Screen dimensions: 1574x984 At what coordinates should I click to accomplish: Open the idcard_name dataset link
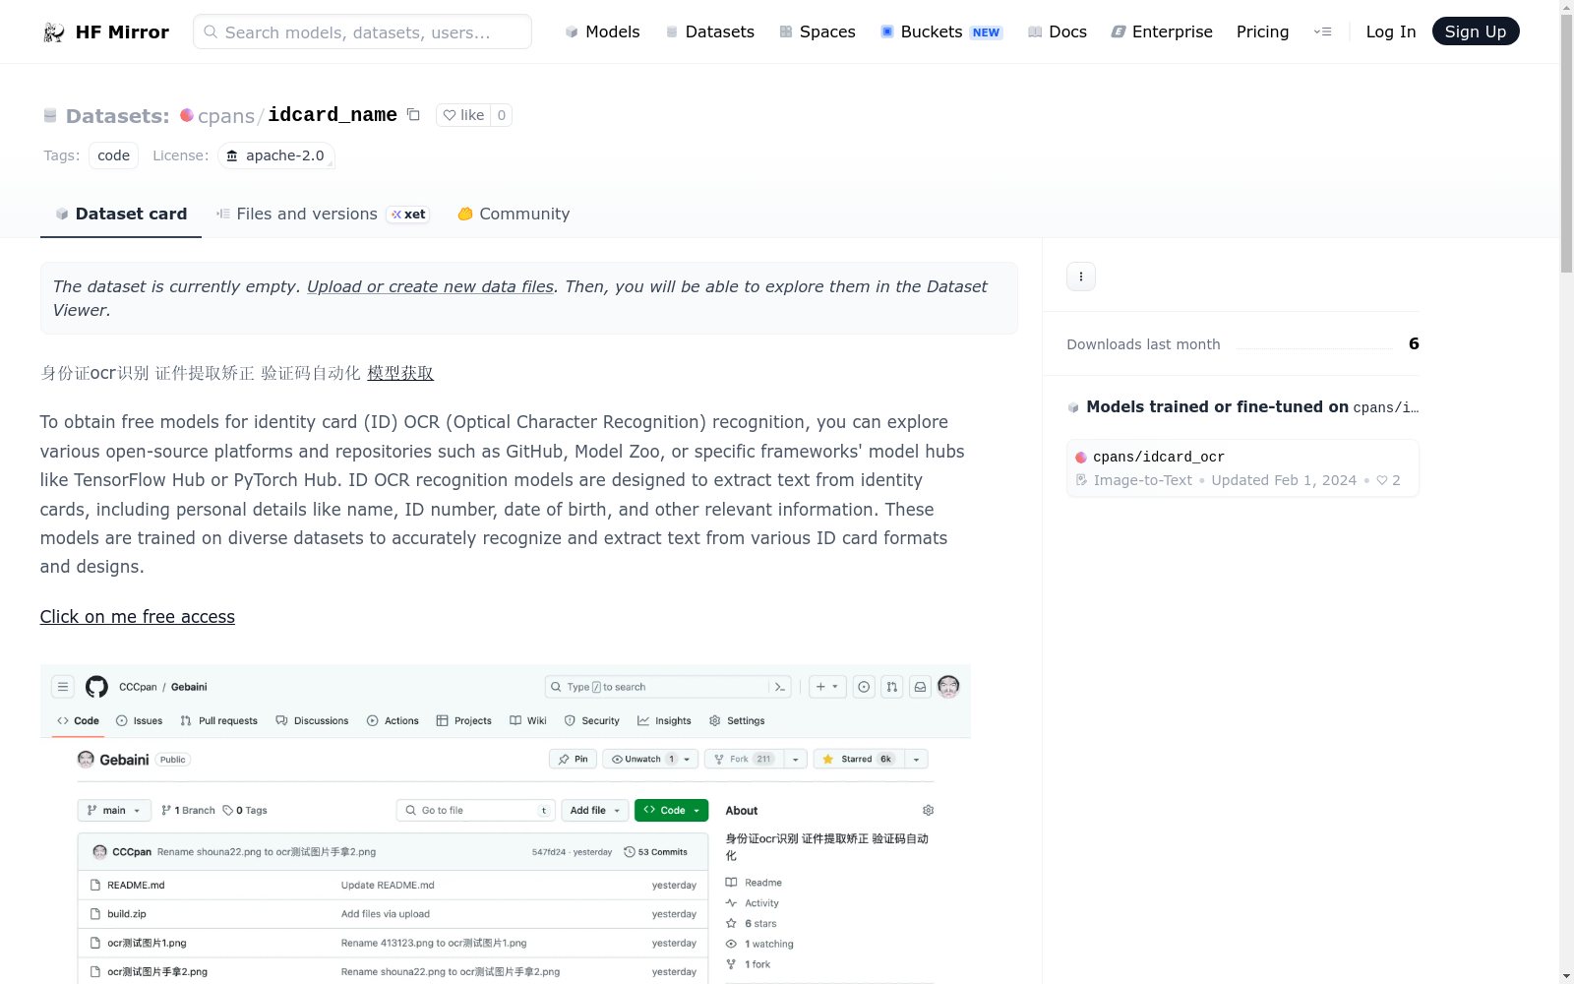333,115
